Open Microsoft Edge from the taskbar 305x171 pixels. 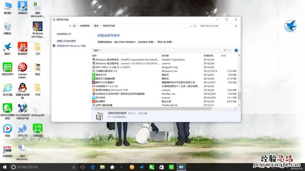[93, 167]
